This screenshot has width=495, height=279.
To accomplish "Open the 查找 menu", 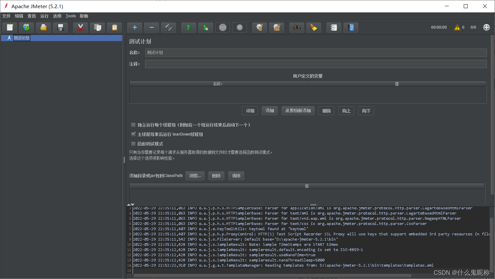I will (32, 16).
